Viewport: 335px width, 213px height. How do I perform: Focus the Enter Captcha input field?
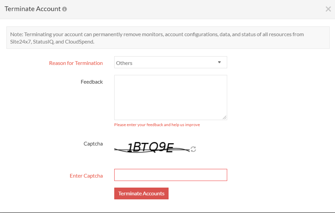(170, 175)
